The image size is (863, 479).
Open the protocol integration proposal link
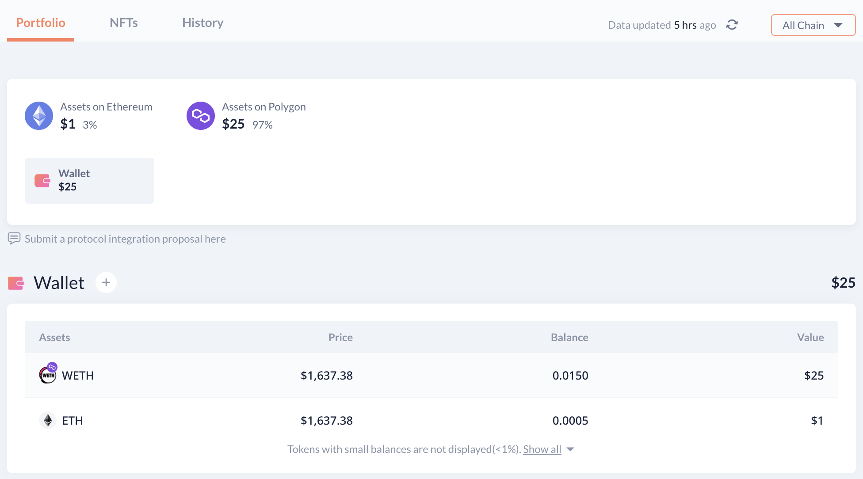(x=125, y=239)
